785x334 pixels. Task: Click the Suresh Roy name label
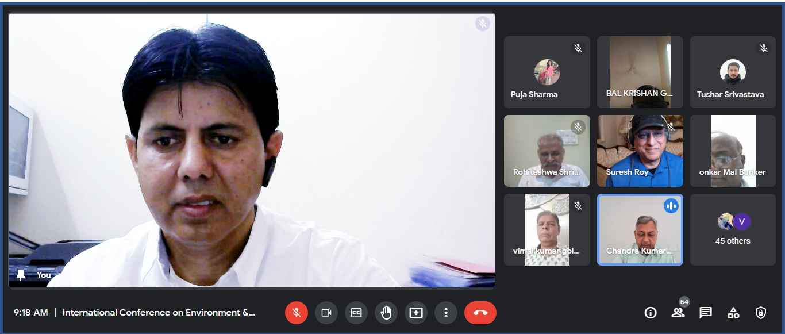tap(628, 172)
